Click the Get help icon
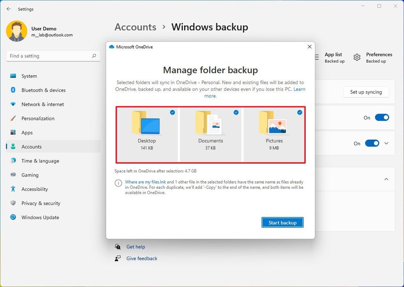 (x=118, y=247)
